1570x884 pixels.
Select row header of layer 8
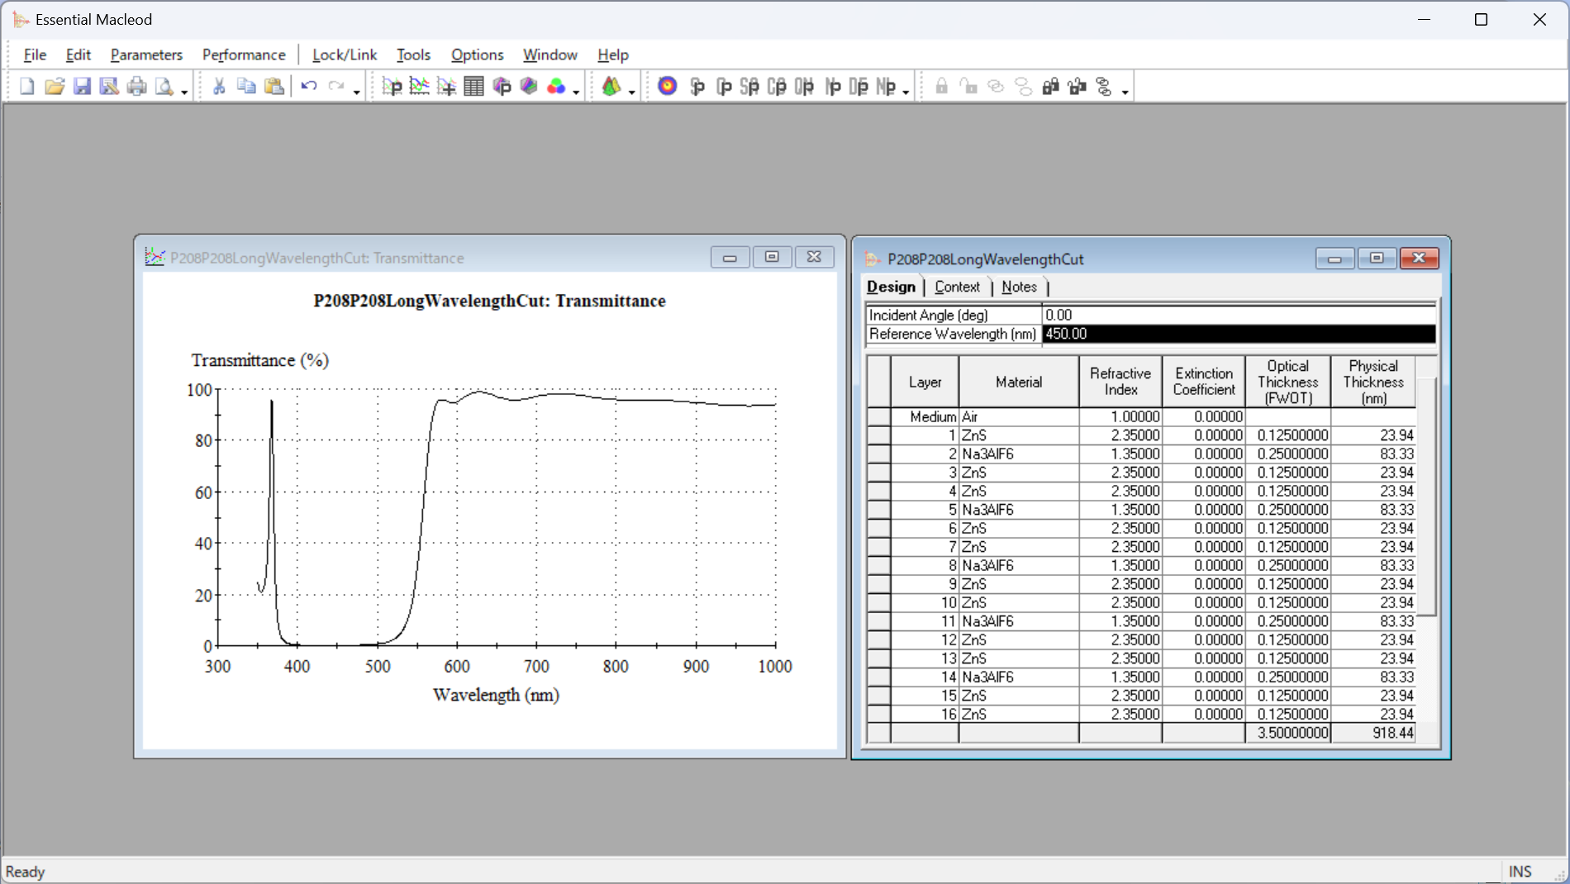coord(878,566)
